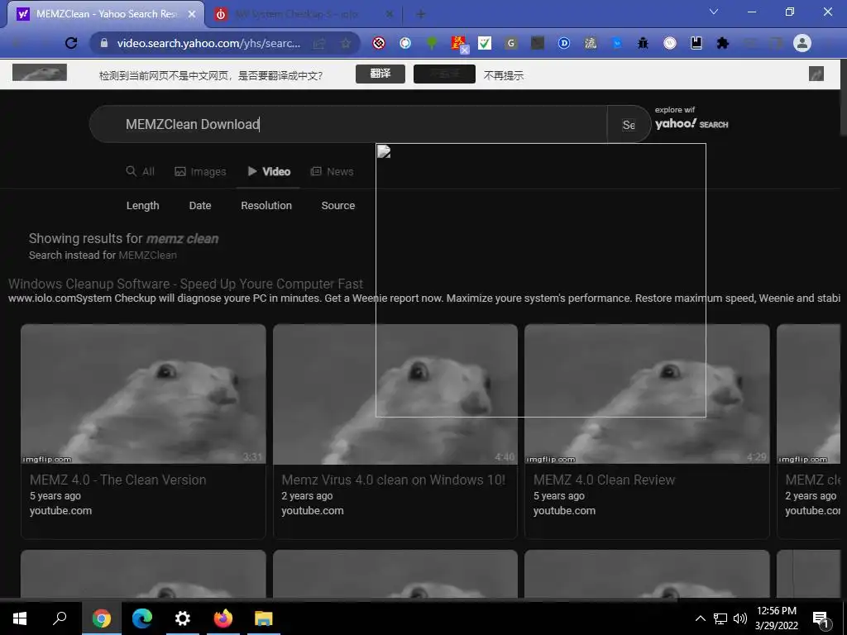Launch Firefox from the taskbar

click(x=223, y=618)
